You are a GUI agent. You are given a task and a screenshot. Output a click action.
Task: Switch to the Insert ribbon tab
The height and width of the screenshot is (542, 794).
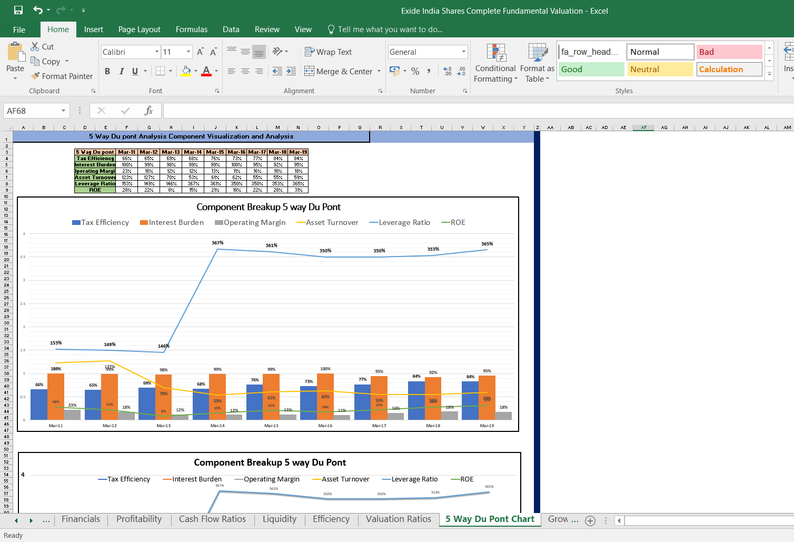coord(94,29)
